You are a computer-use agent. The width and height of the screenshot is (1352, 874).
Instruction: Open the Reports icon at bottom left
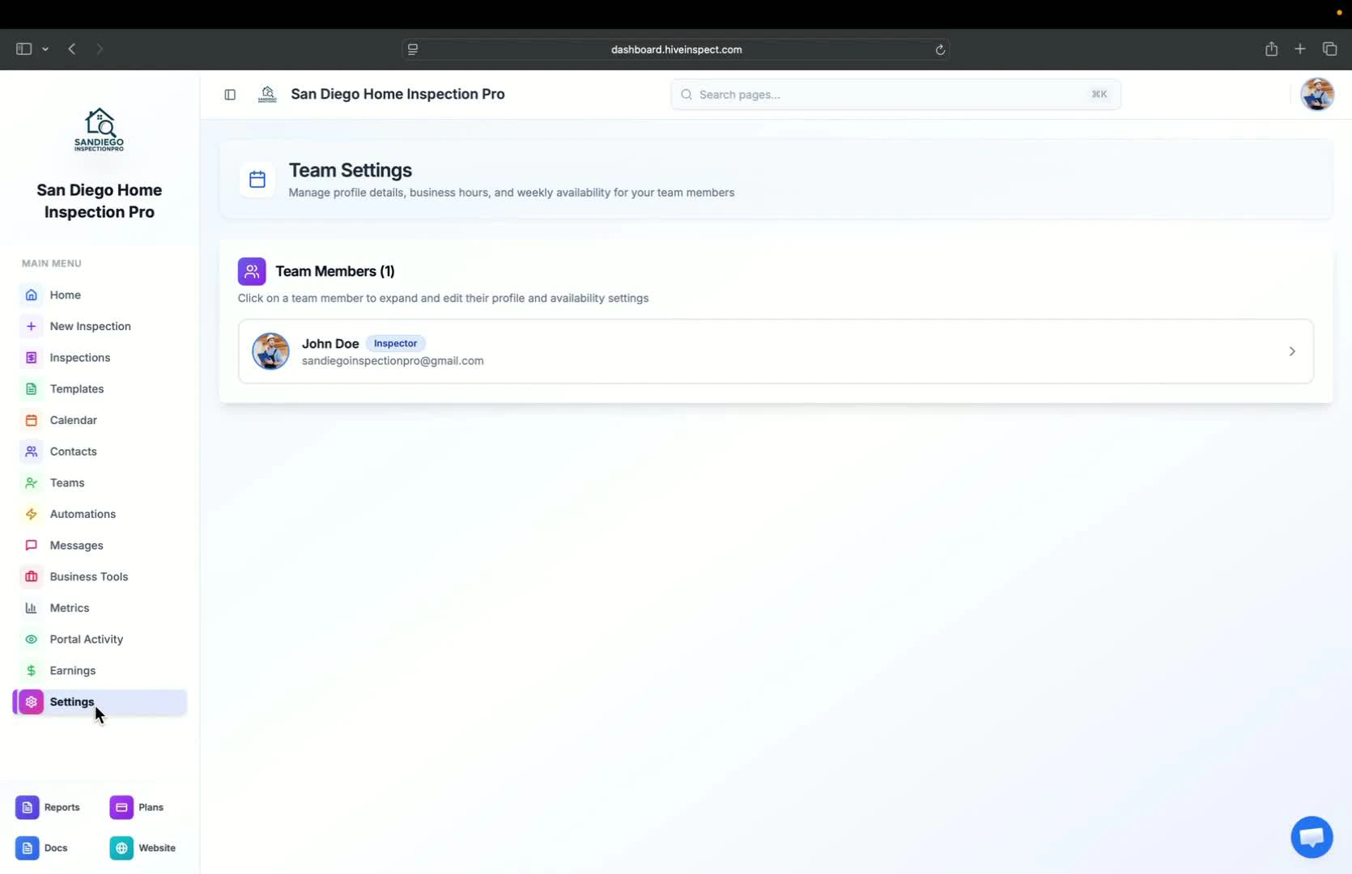tap(27, 807)
